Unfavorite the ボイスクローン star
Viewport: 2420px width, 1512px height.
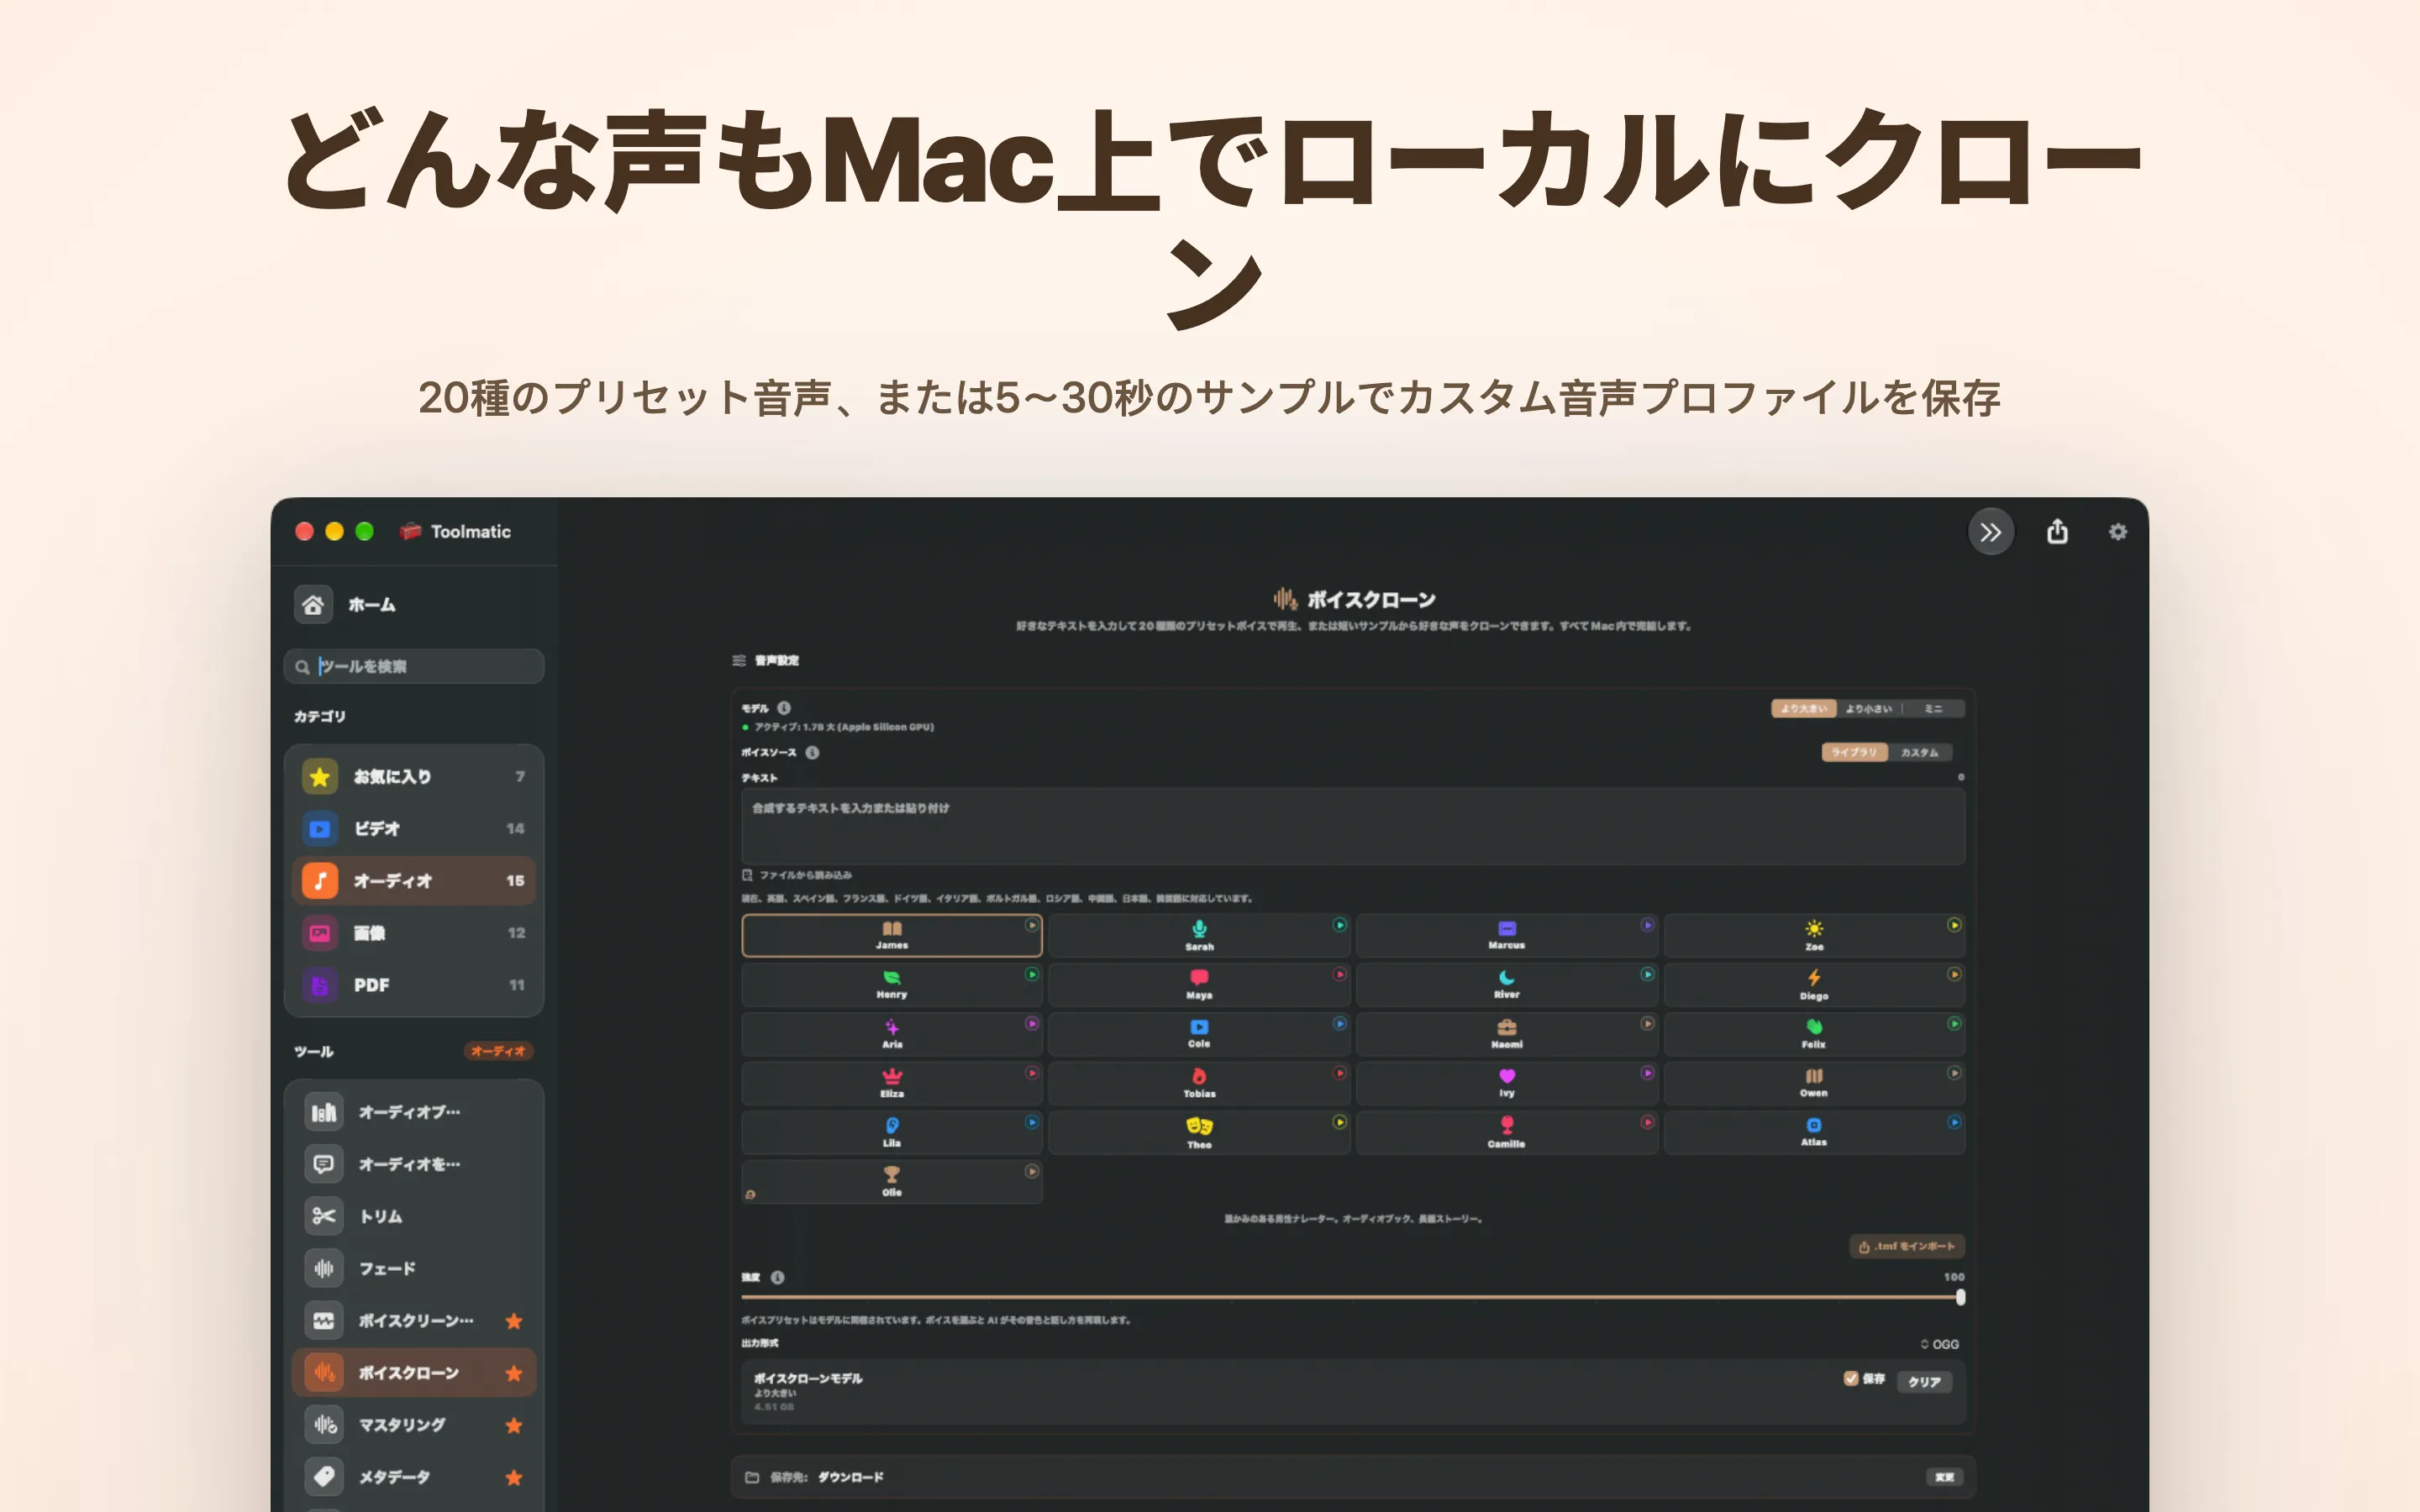pos(514,1373)
